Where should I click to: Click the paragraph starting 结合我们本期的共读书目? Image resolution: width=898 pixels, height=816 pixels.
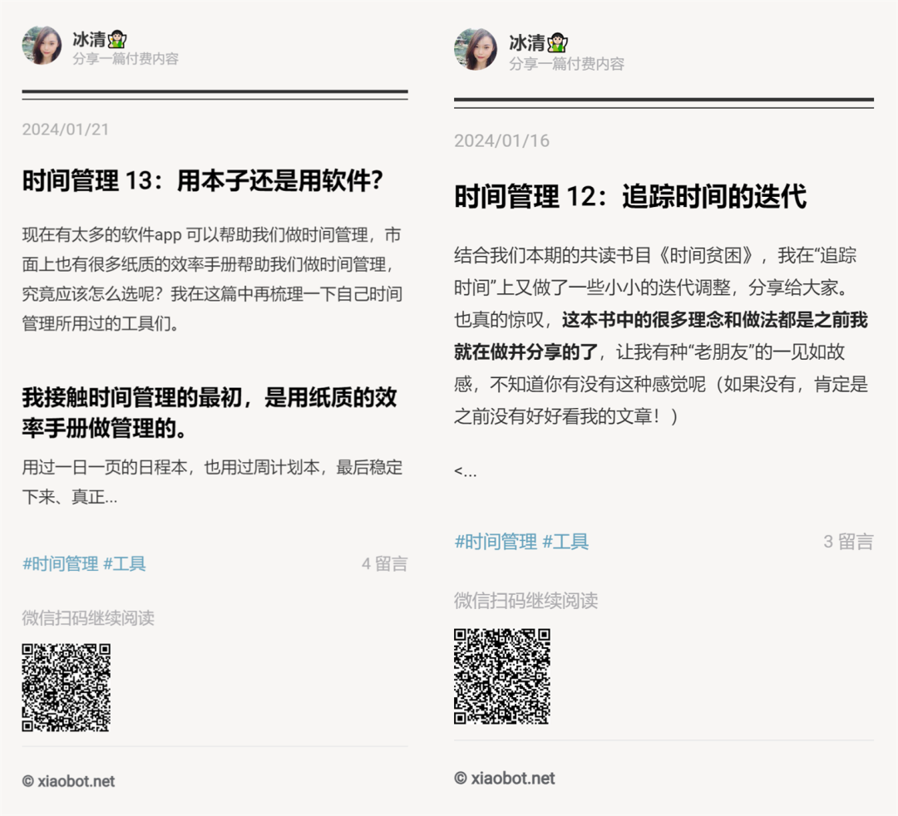coord(662,336)
